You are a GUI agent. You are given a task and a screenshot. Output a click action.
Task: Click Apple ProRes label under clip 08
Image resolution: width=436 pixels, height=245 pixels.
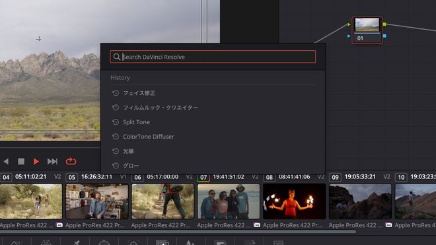pos(293,225)
